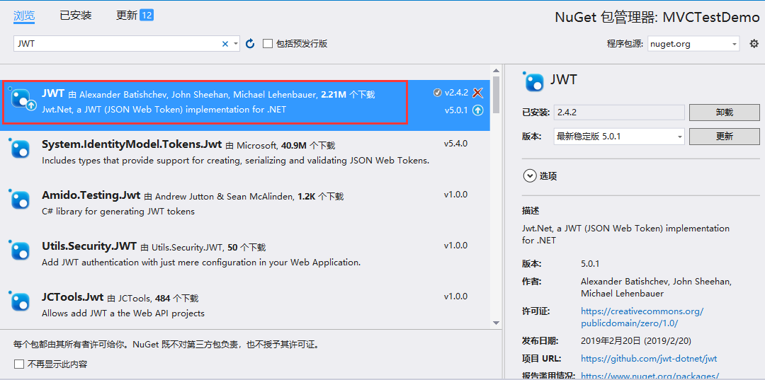This screenshot has height=380, width=765.
Task: Click the JWT icon in details pane
Action: click(534, 82)
